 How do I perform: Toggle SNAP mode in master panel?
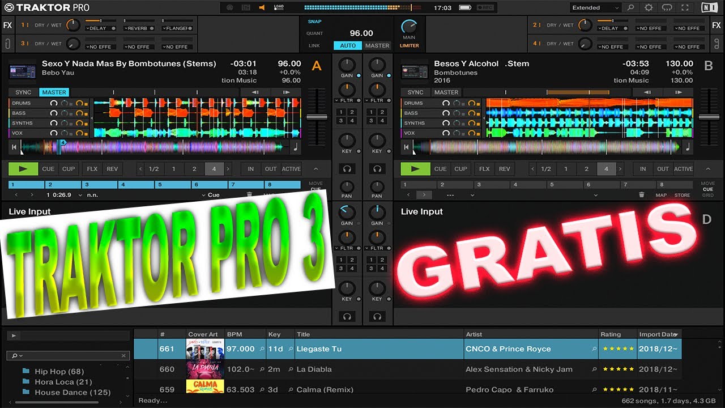pos(314,22)
